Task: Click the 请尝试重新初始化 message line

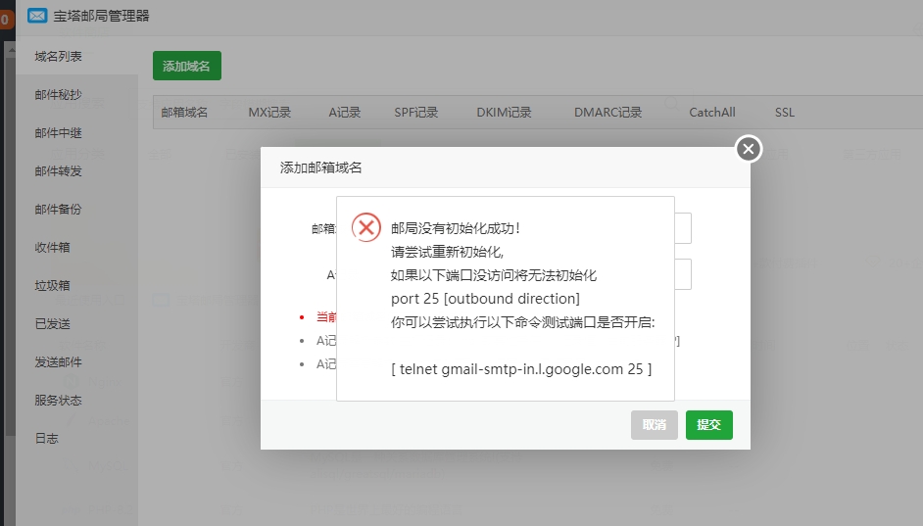Action: click(x=448, y=252)
